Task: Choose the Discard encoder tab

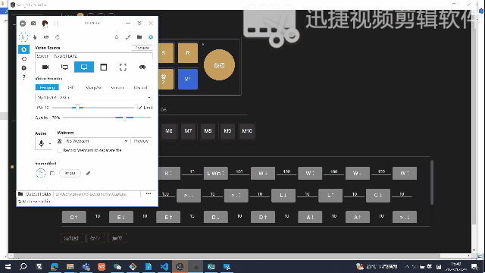Action: coord(140,88)
